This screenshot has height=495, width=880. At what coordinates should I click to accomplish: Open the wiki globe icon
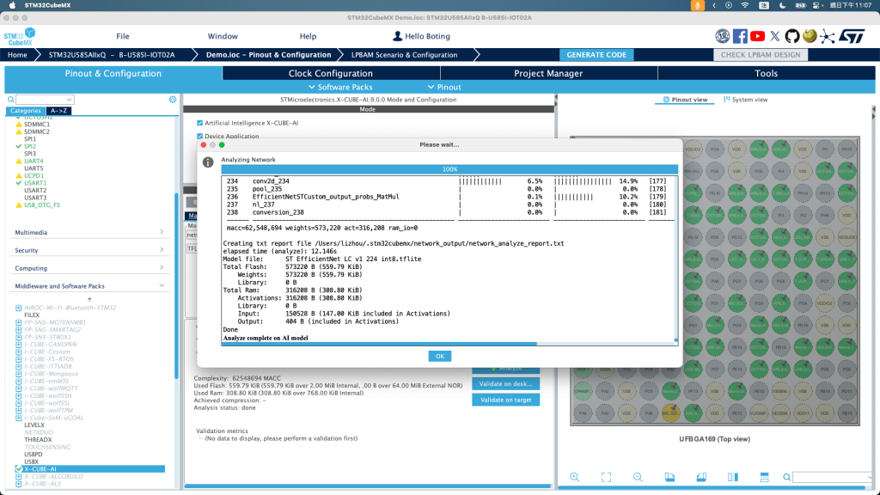[810, 36]
